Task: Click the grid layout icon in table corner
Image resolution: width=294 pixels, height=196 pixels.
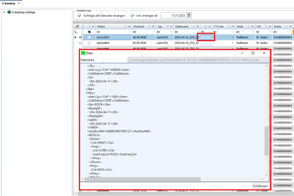Action: [x=77, y=26]
